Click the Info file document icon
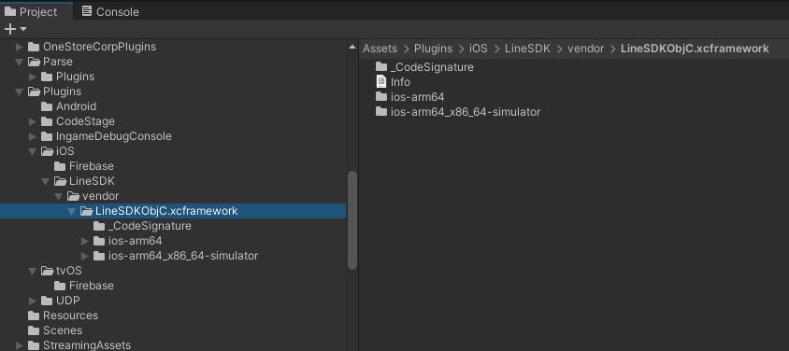 click(381, 82)
